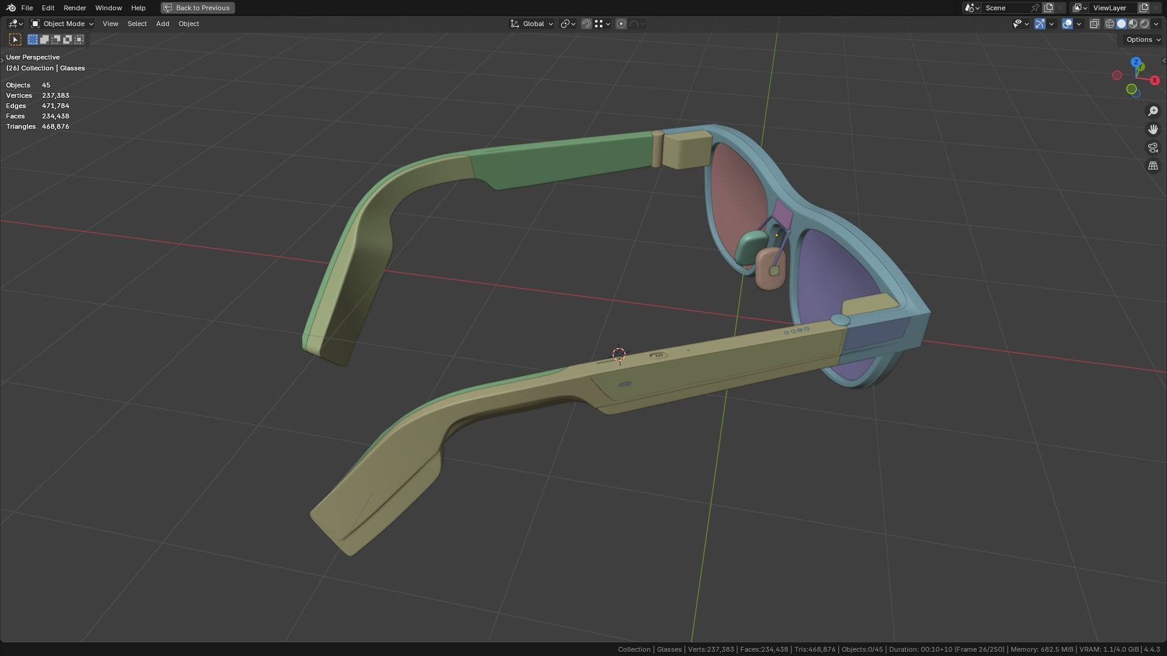Click the X axis gizmo handle
Screen dimensions: 1167x656
click(x=1154, y=80)
